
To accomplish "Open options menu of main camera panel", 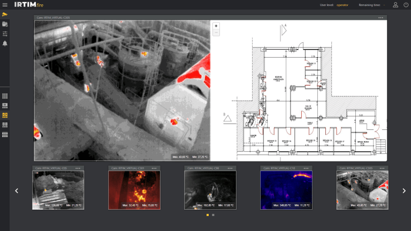I will (x=380, y=18).
